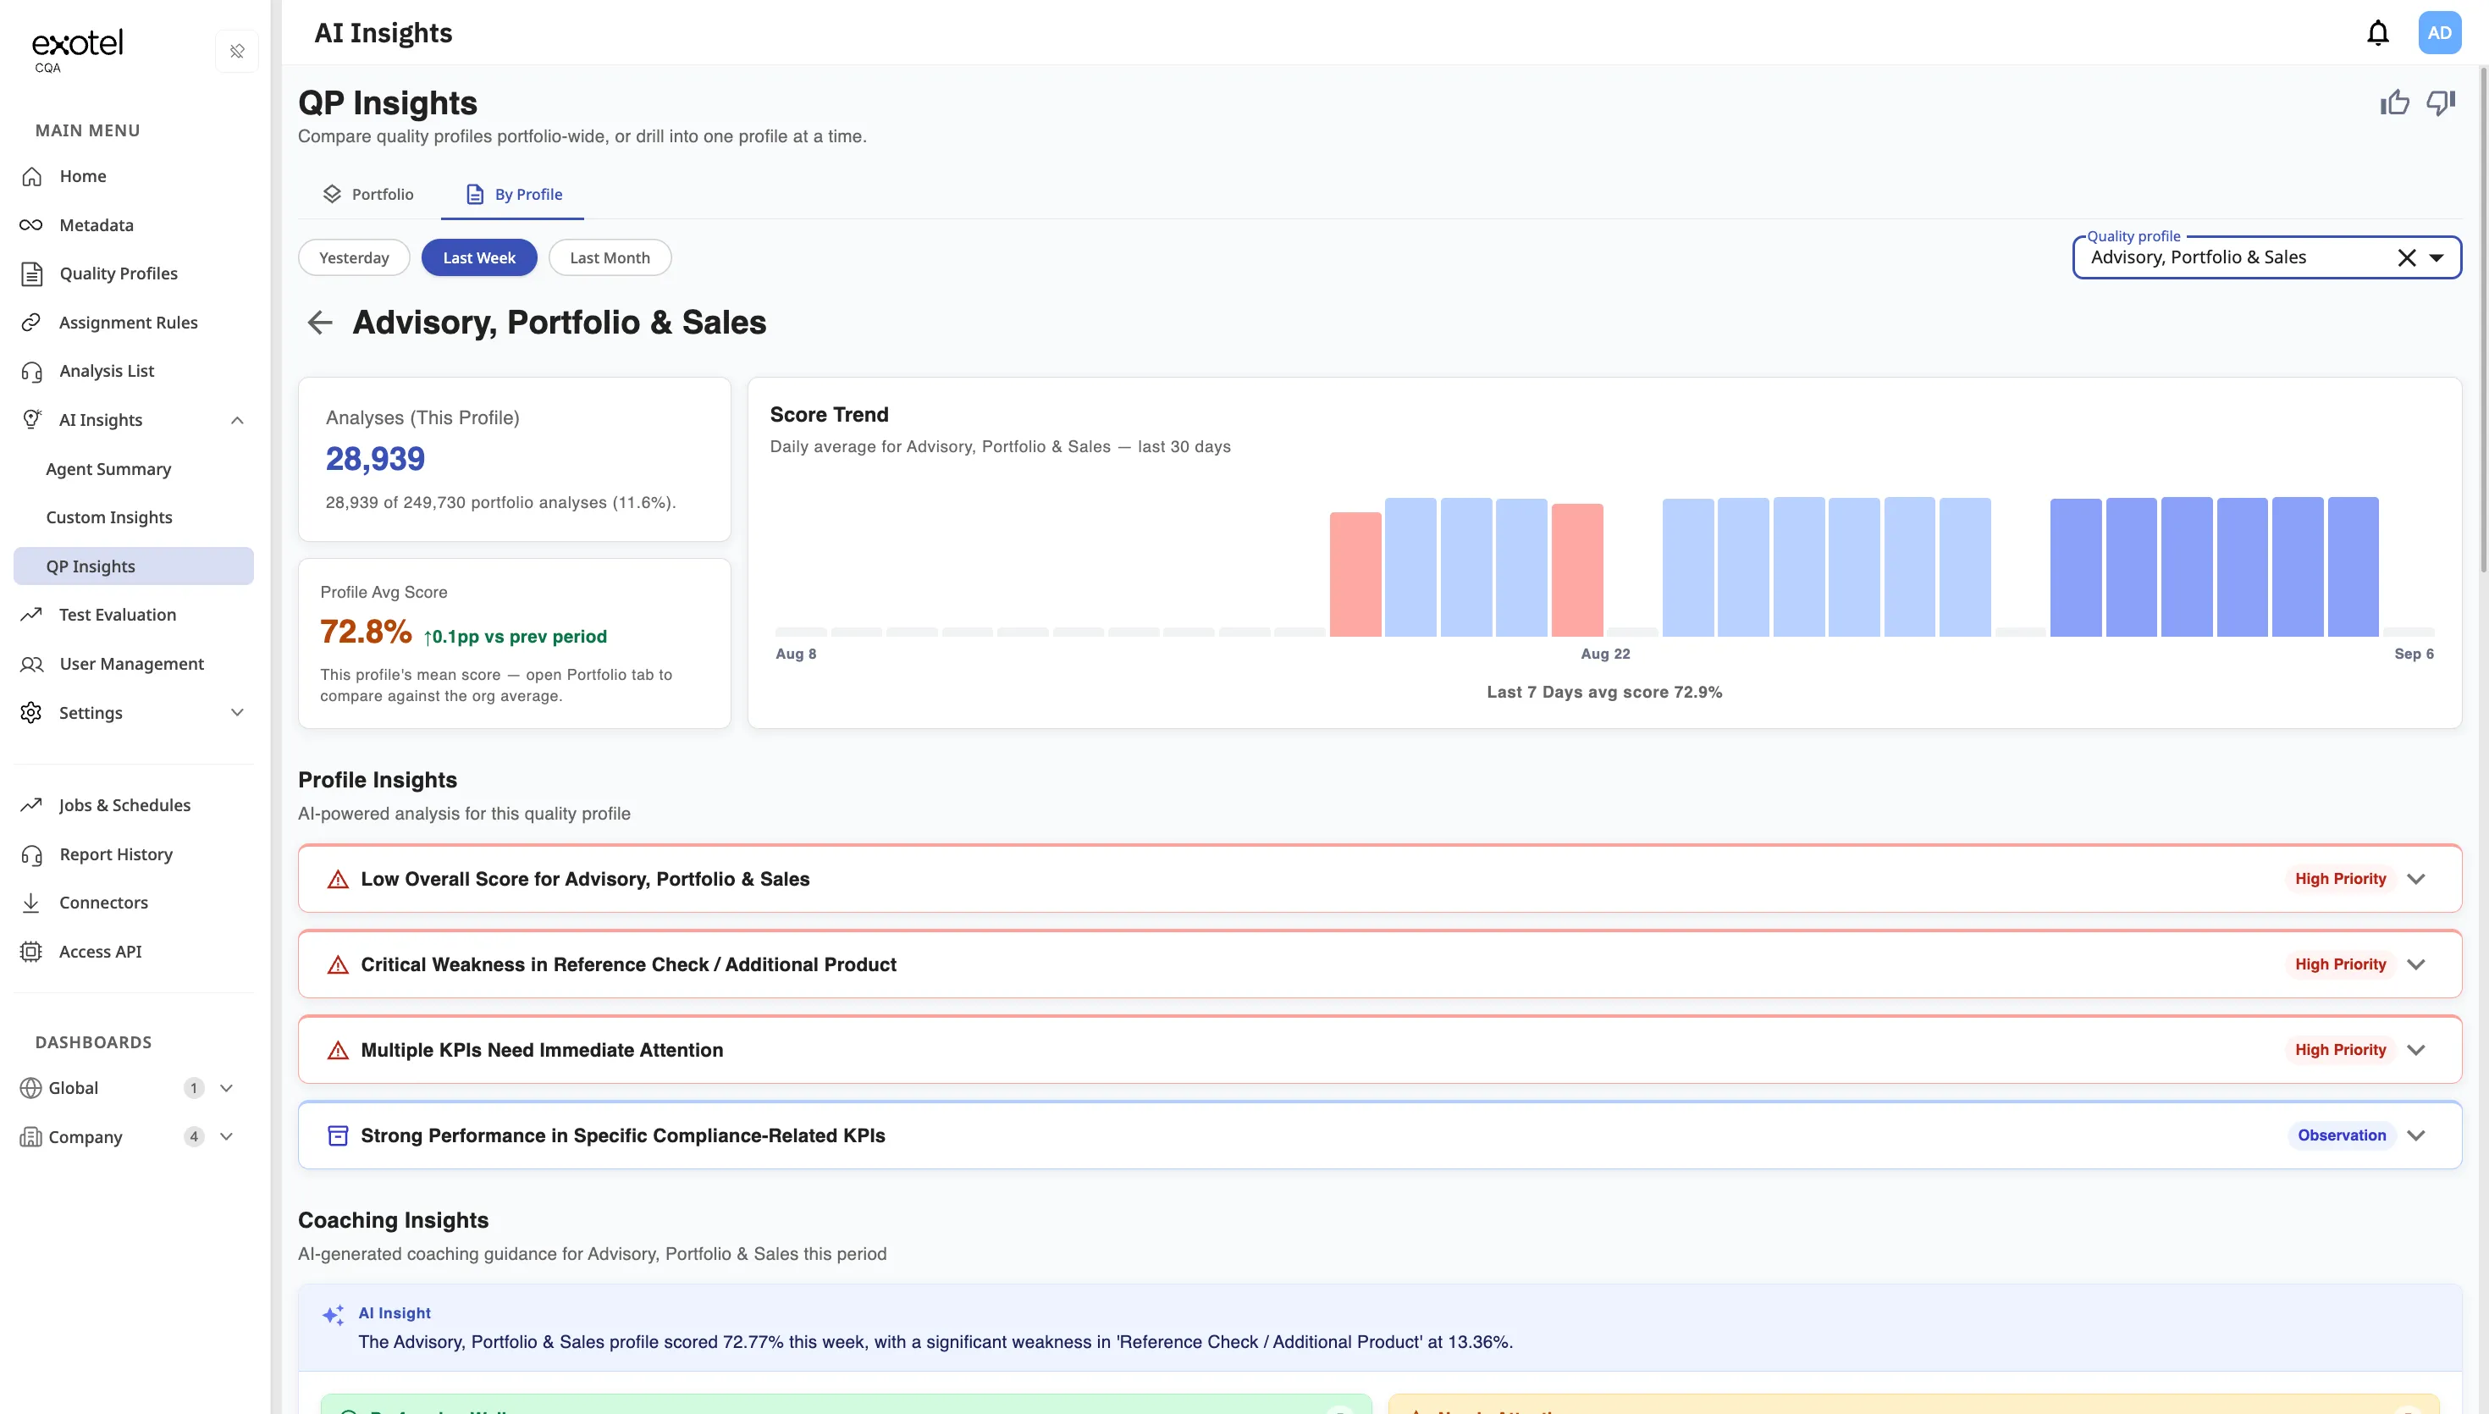Open QP Insights submenu item
2489x1414 pixels.
coord(134,566)
